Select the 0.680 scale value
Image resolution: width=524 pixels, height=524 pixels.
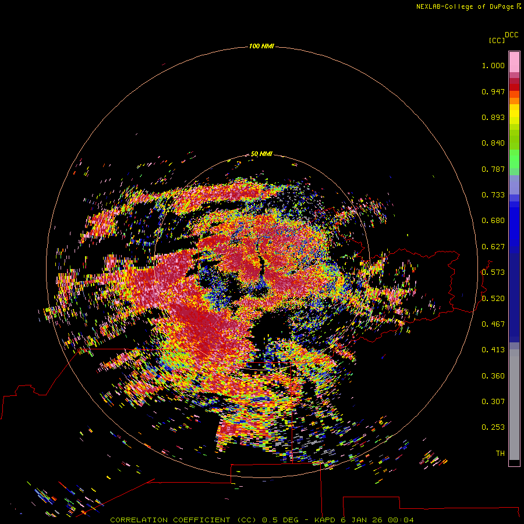(493, 221)
